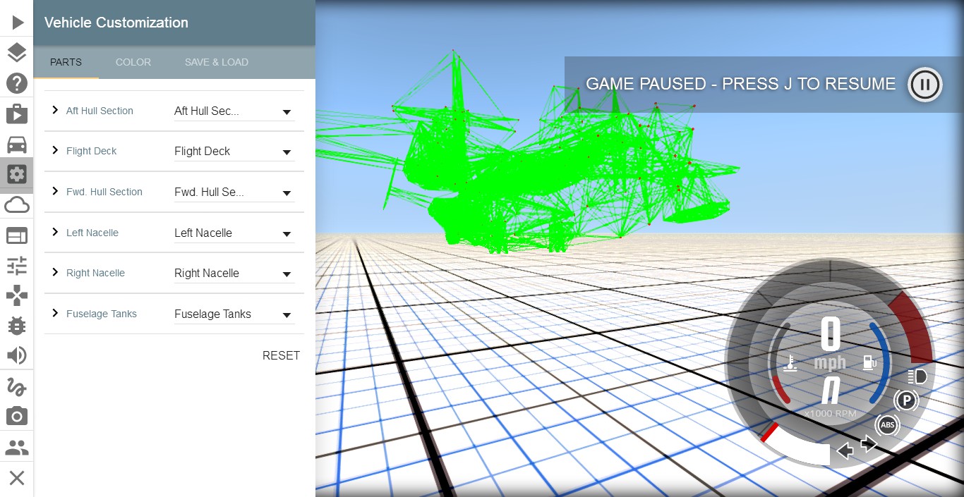Open the environment cloud icon
The height and width of the screenshot is (497, 964).
[x=17, y=204]
